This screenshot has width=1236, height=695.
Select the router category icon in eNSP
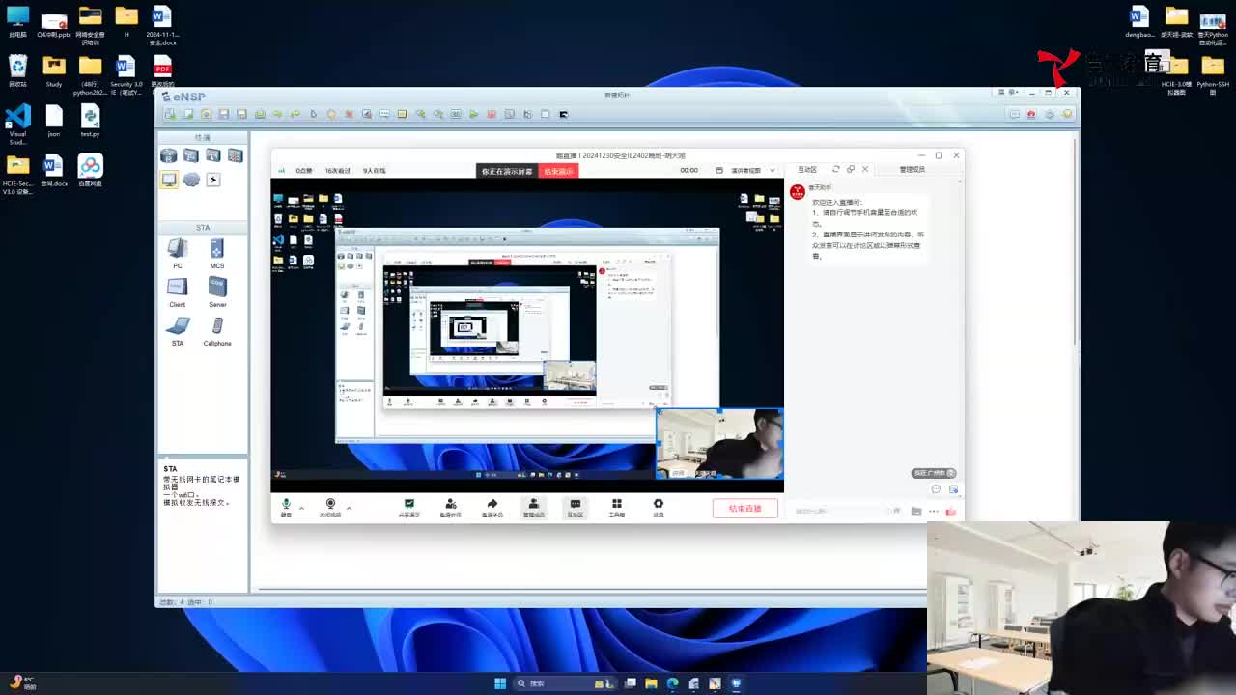pos(169,155)
